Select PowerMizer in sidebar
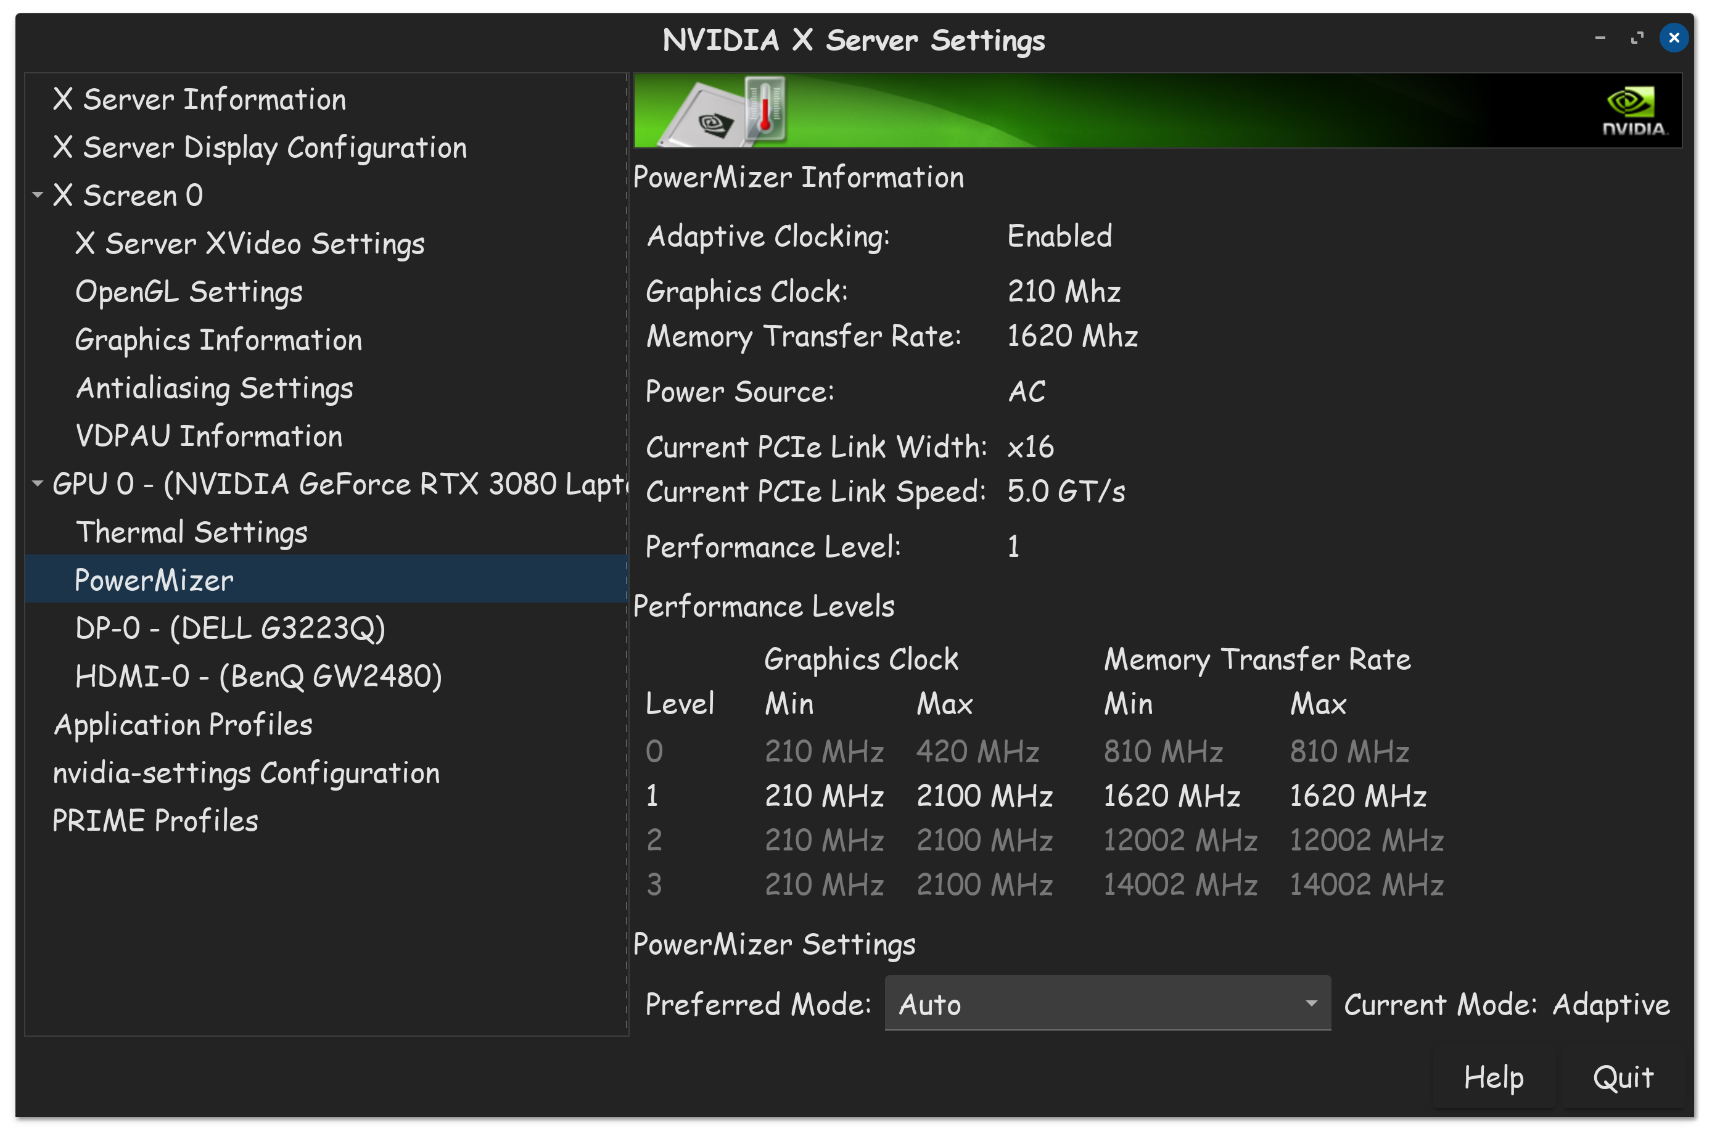The height and width of the screenshot is (1136, 1712). pos(326,580)
